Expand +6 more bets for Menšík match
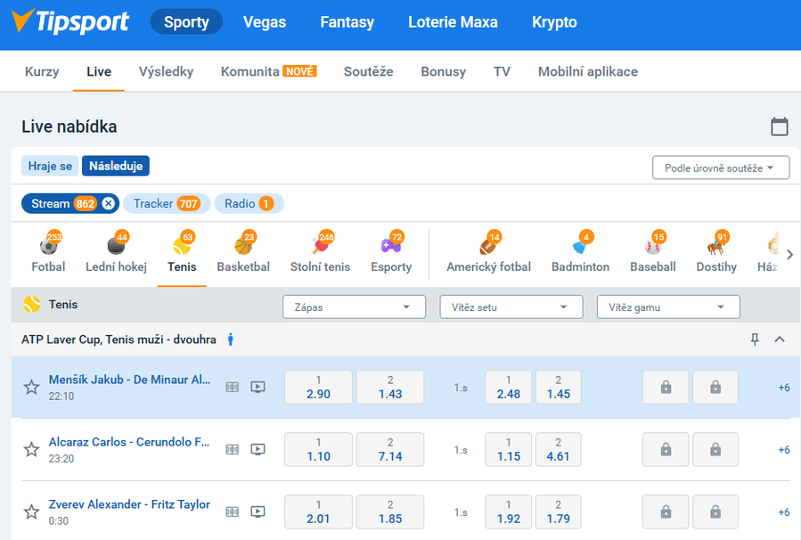The width and height of the screenshot is (801, 540). pyautogui.click(x=784, y=388)
